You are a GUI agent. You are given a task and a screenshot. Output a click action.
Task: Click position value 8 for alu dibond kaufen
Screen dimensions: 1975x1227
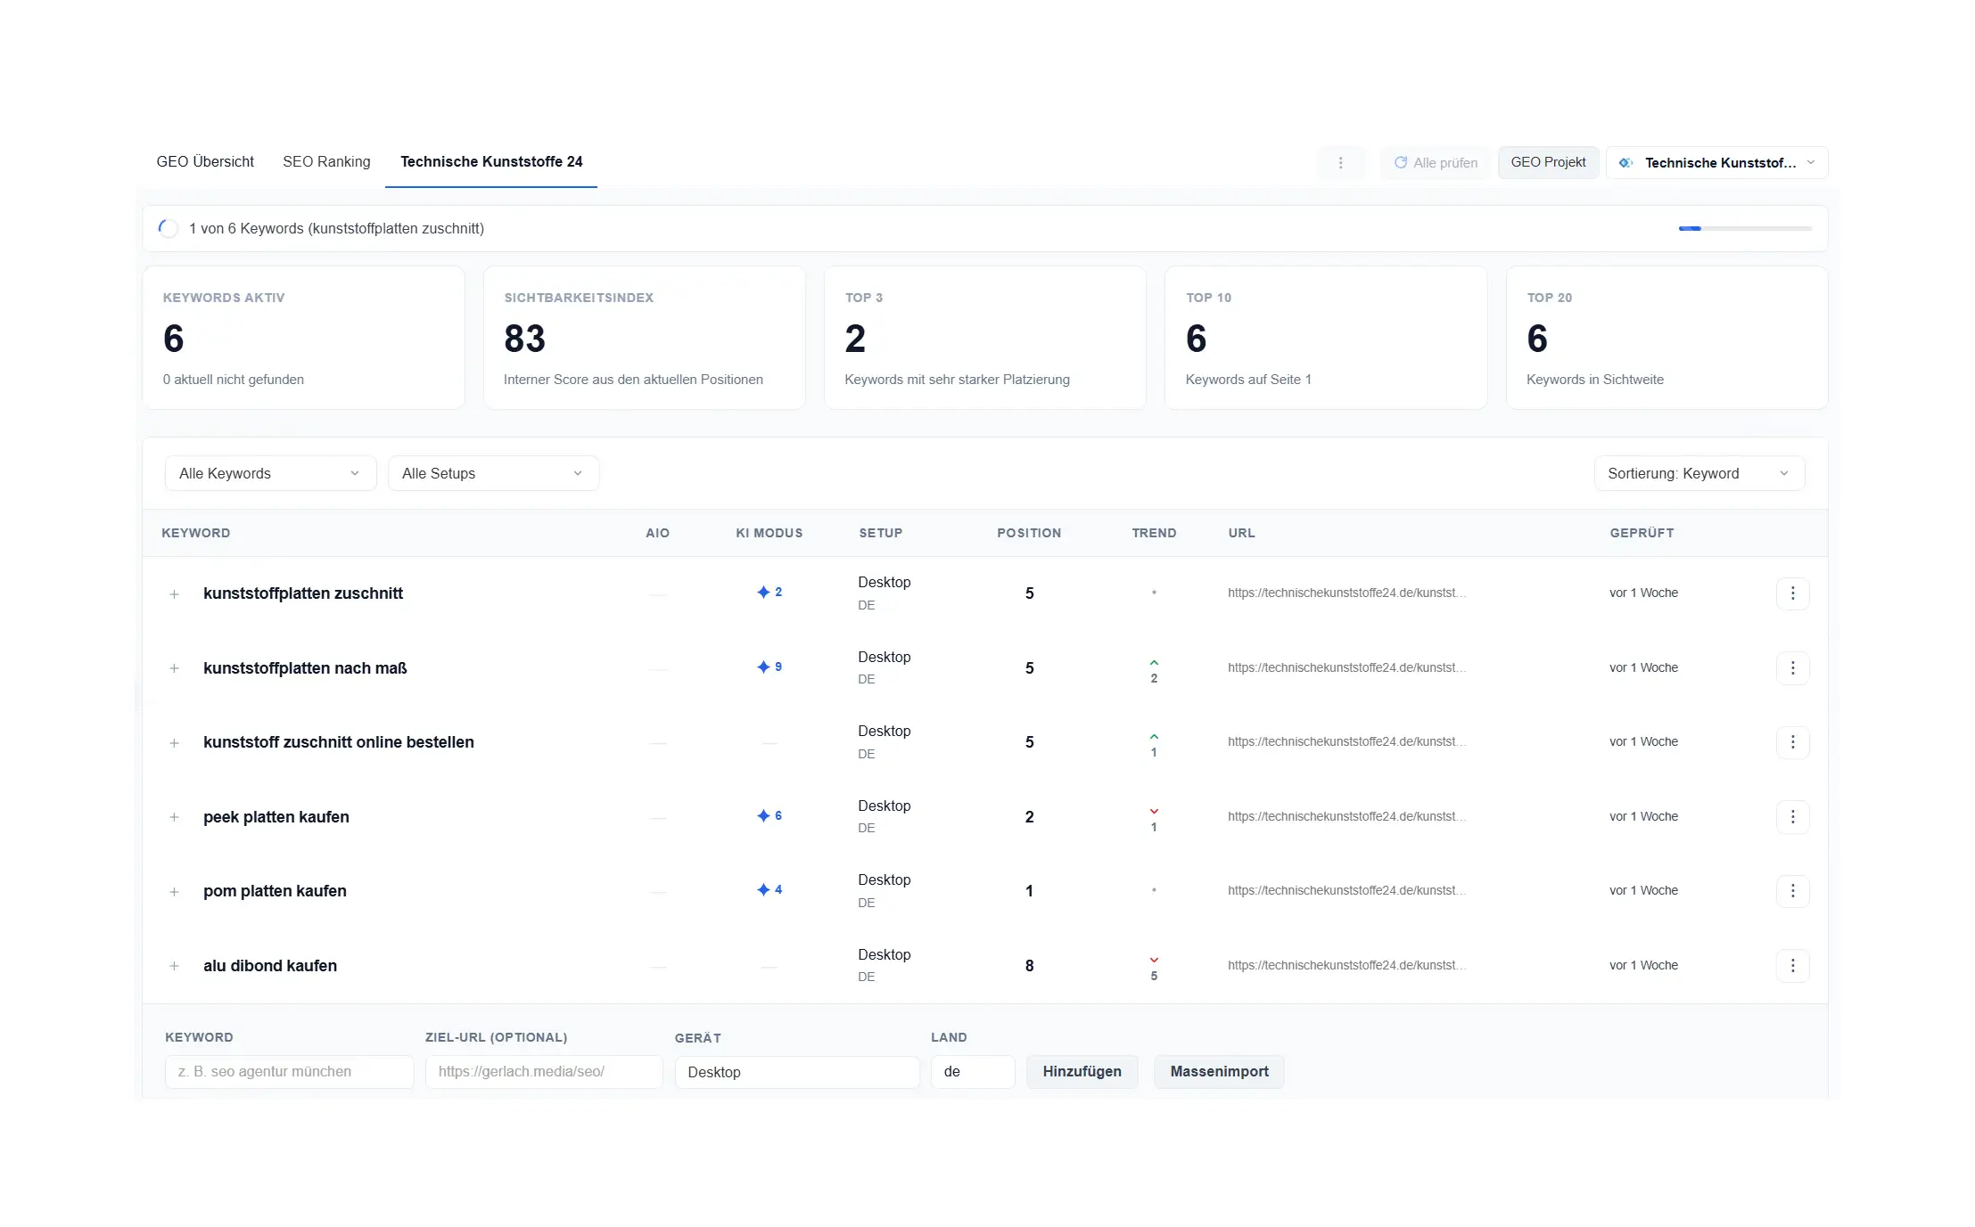pos(1029,966)
